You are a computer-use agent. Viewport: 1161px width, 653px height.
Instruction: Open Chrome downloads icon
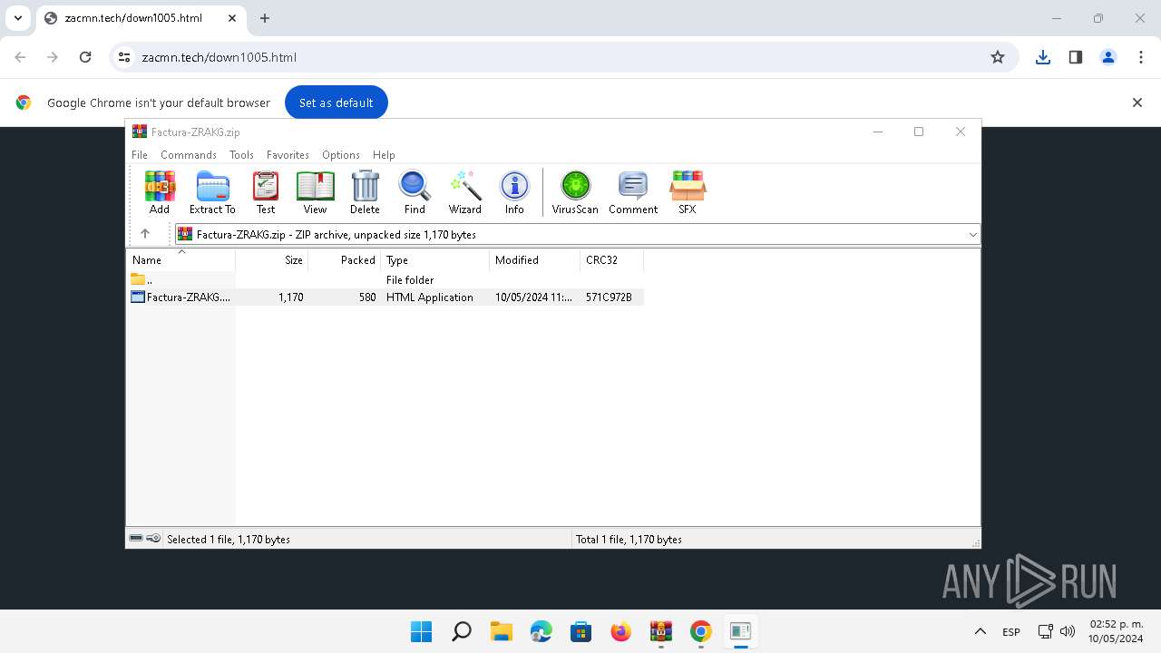pos(1043,57)
